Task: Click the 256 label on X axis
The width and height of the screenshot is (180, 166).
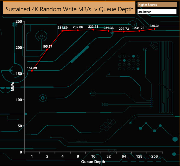Action: click(155, 156)
